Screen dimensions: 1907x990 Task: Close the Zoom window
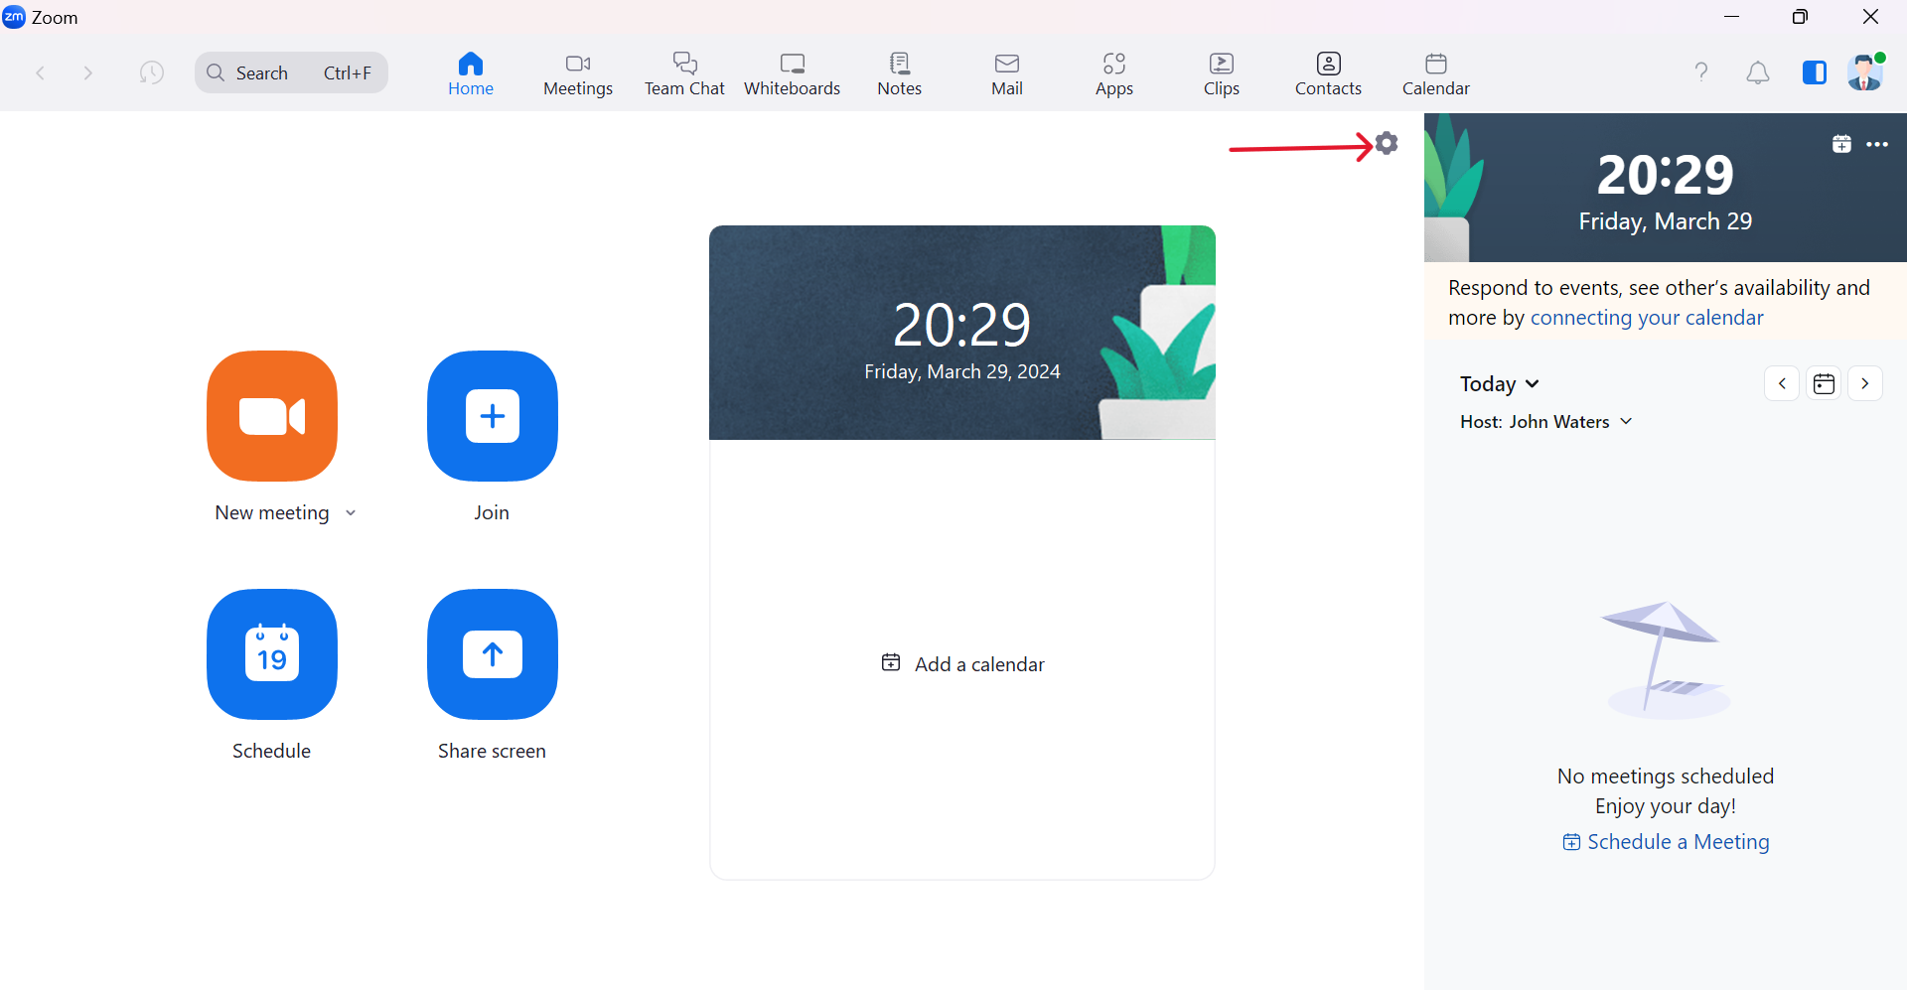pyautogui.click(x=1870, y=17)
